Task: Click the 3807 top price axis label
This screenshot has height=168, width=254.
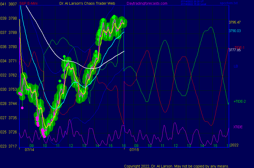Action: 13,4
